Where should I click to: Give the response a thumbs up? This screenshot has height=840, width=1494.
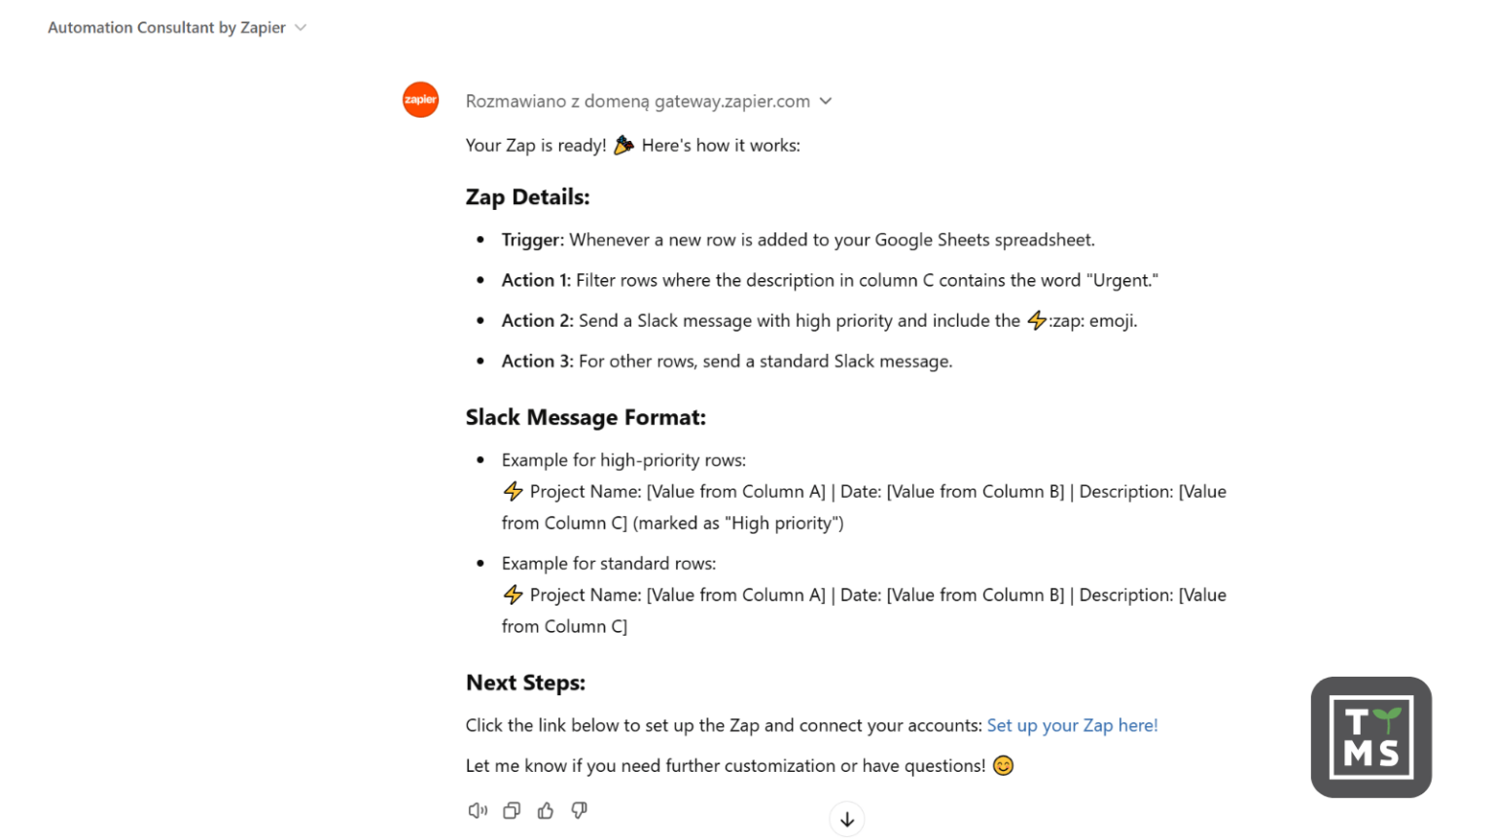pyautogui.click(x=545, y=810)
